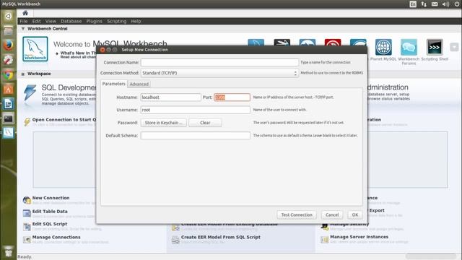Open the Plugins menu
The image size is (462, 260).
[95, 21]
